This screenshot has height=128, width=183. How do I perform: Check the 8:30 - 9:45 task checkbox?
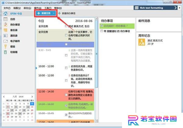coord(66,55)
